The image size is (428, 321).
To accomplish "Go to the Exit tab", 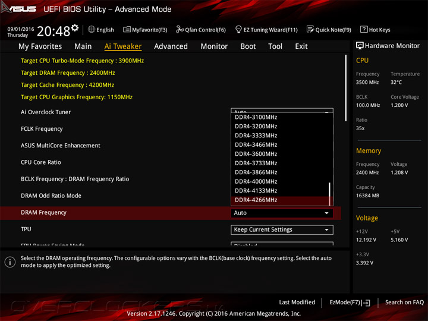I will point(301,46).
